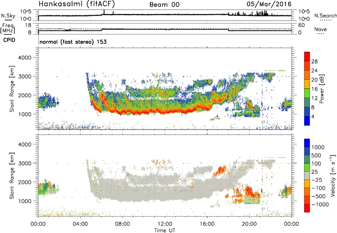Click 'Slant Range [km]' label of the velocity panel

pos(12,175)
